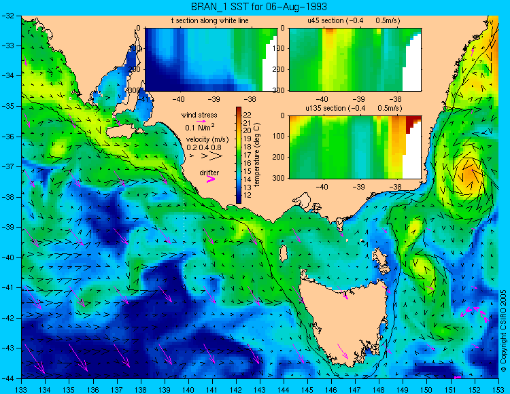Click the latitude axis label -37
Screen dimensions: 510x394
[x=7, y=166]
